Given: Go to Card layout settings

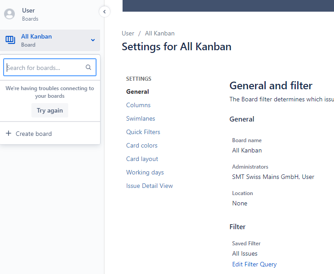Looking at the screenshot, I should click(x=142, y=159).
